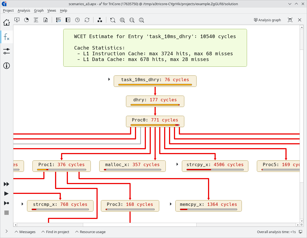Select the memcpy_x: 1364 cycles node
Viewport: 307px width, 238px height.
pyautogui.click(x=209, y=206)
